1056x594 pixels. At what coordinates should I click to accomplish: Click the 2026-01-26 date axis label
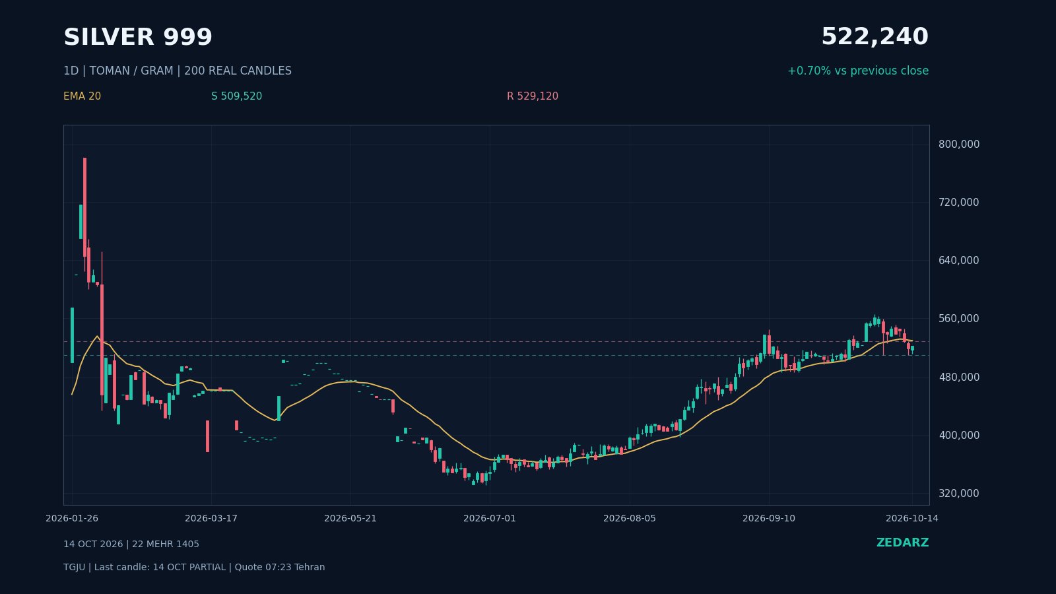pos(72,518)
